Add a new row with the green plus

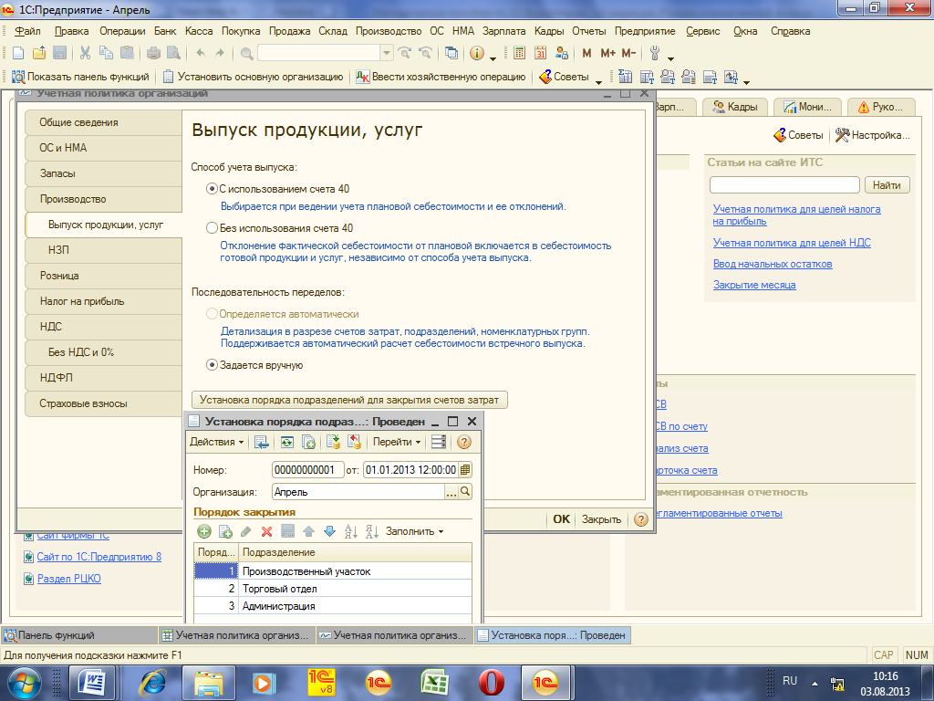click(204, 531)
